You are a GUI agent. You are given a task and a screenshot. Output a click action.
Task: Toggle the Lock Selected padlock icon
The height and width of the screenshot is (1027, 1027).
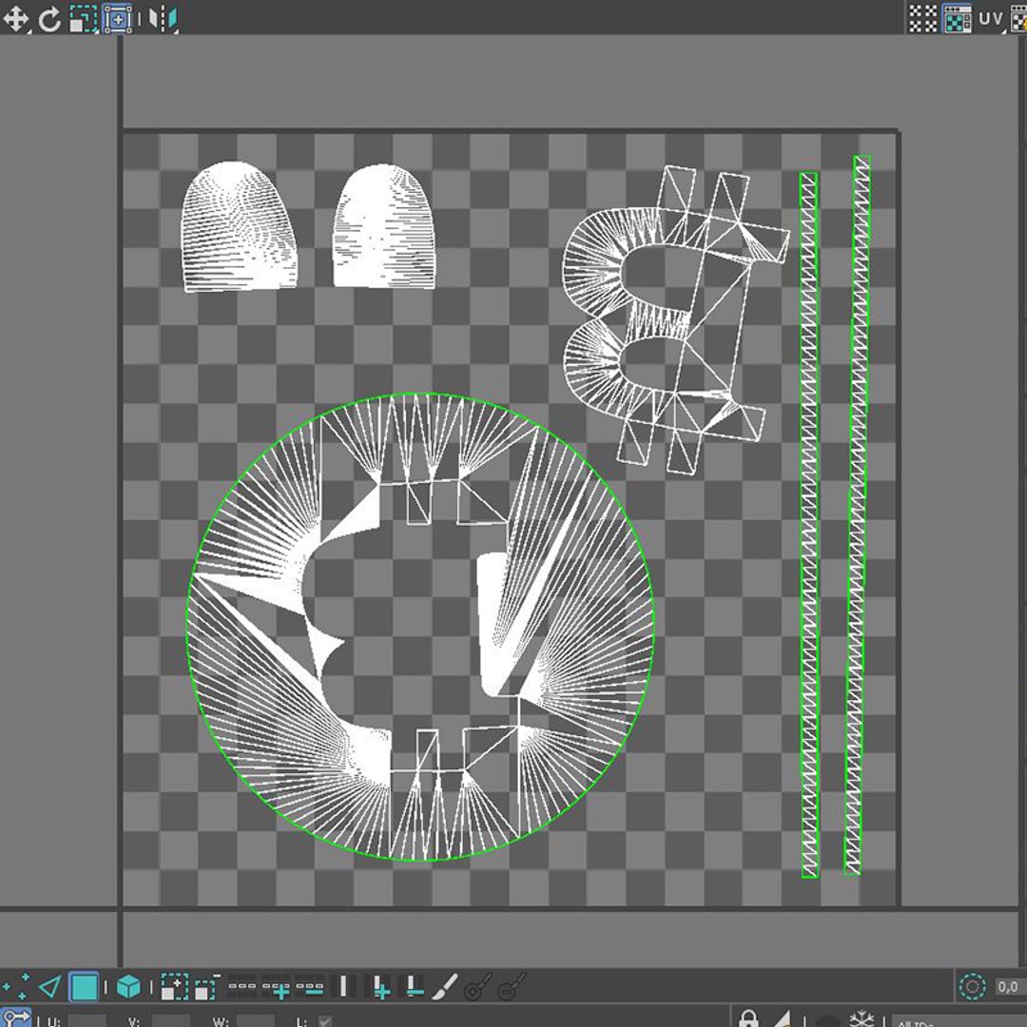click(748, 1018)
